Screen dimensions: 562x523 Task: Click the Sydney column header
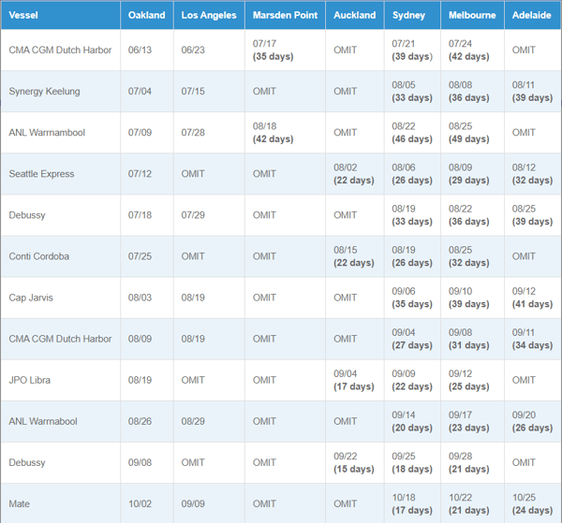tap(408, 15)
